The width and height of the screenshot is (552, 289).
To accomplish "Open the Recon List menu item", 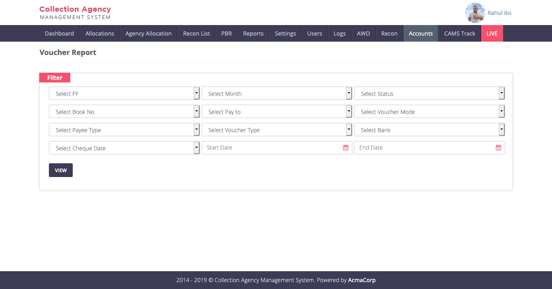I will (x=196, y=34).
